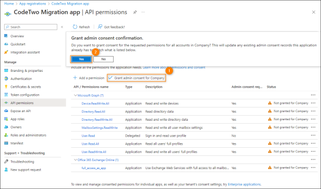The height and width of the screenshot is (189, 321).
Task: Open the Enterprise applications link
Action: (x=244, y=184)
